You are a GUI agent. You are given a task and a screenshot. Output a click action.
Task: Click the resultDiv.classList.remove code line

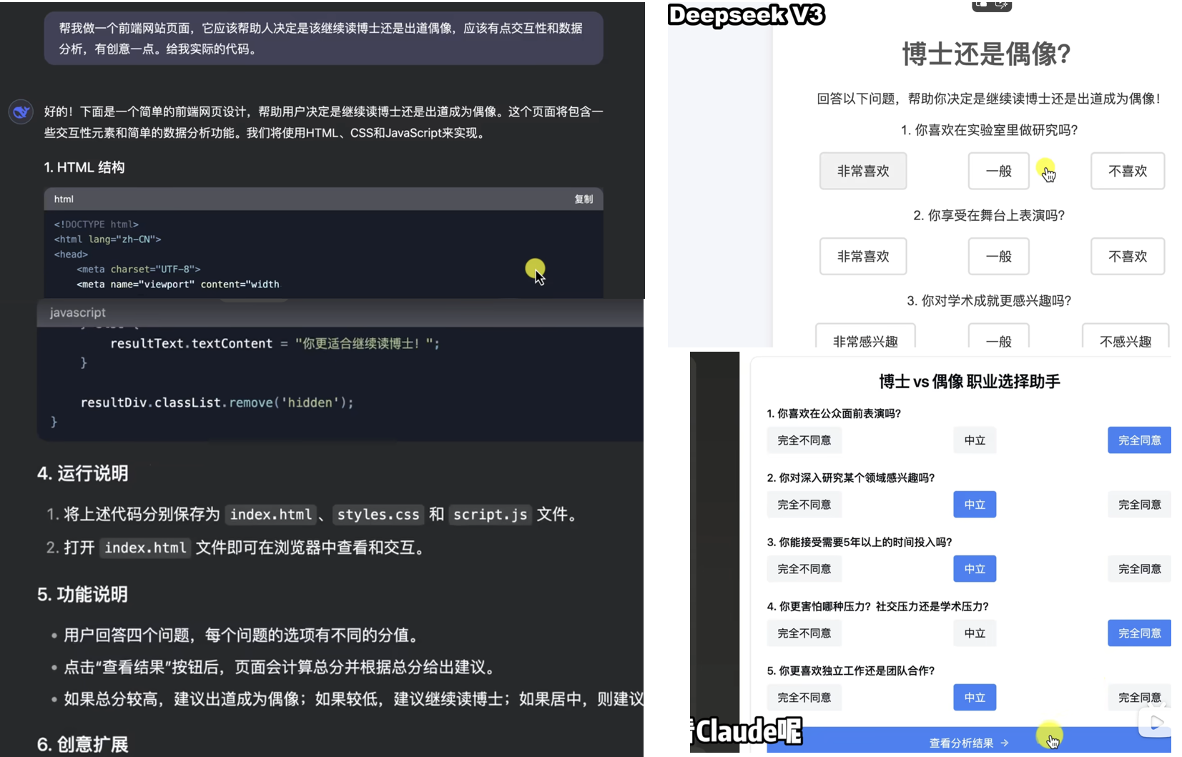(217, 402)
